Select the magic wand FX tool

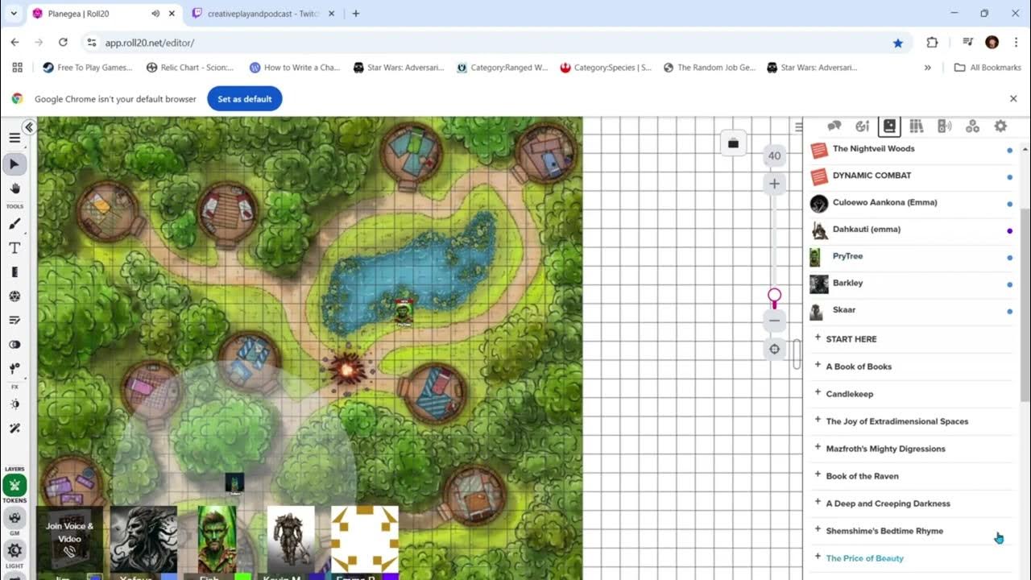pos(14,429)
